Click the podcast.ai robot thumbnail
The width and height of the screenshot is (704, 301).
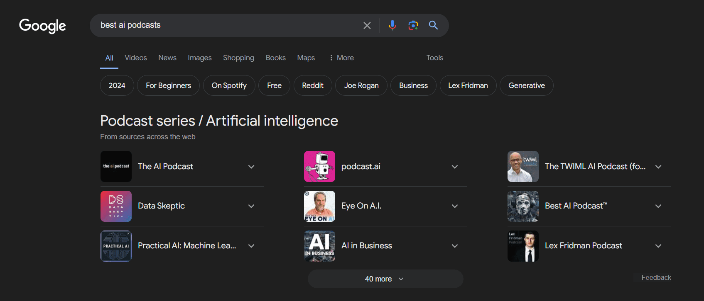pyautogui.click(x=319, y=166)
